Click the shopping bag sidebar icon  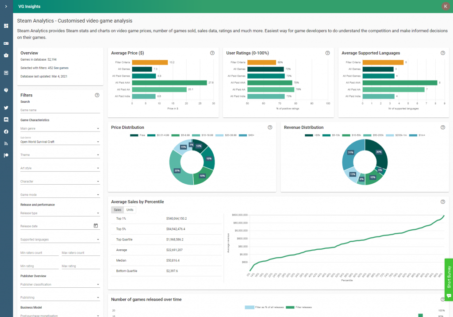coord(6,55)
